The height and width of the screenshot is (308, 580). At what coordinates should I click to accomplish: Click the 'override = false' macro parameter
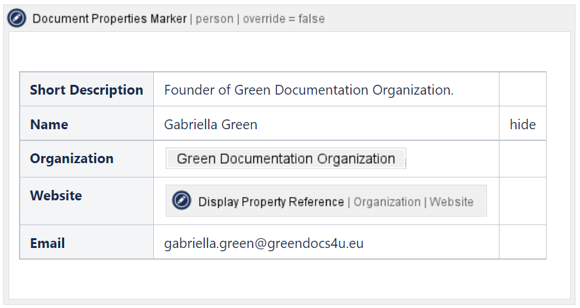click(x=283, y=19)
